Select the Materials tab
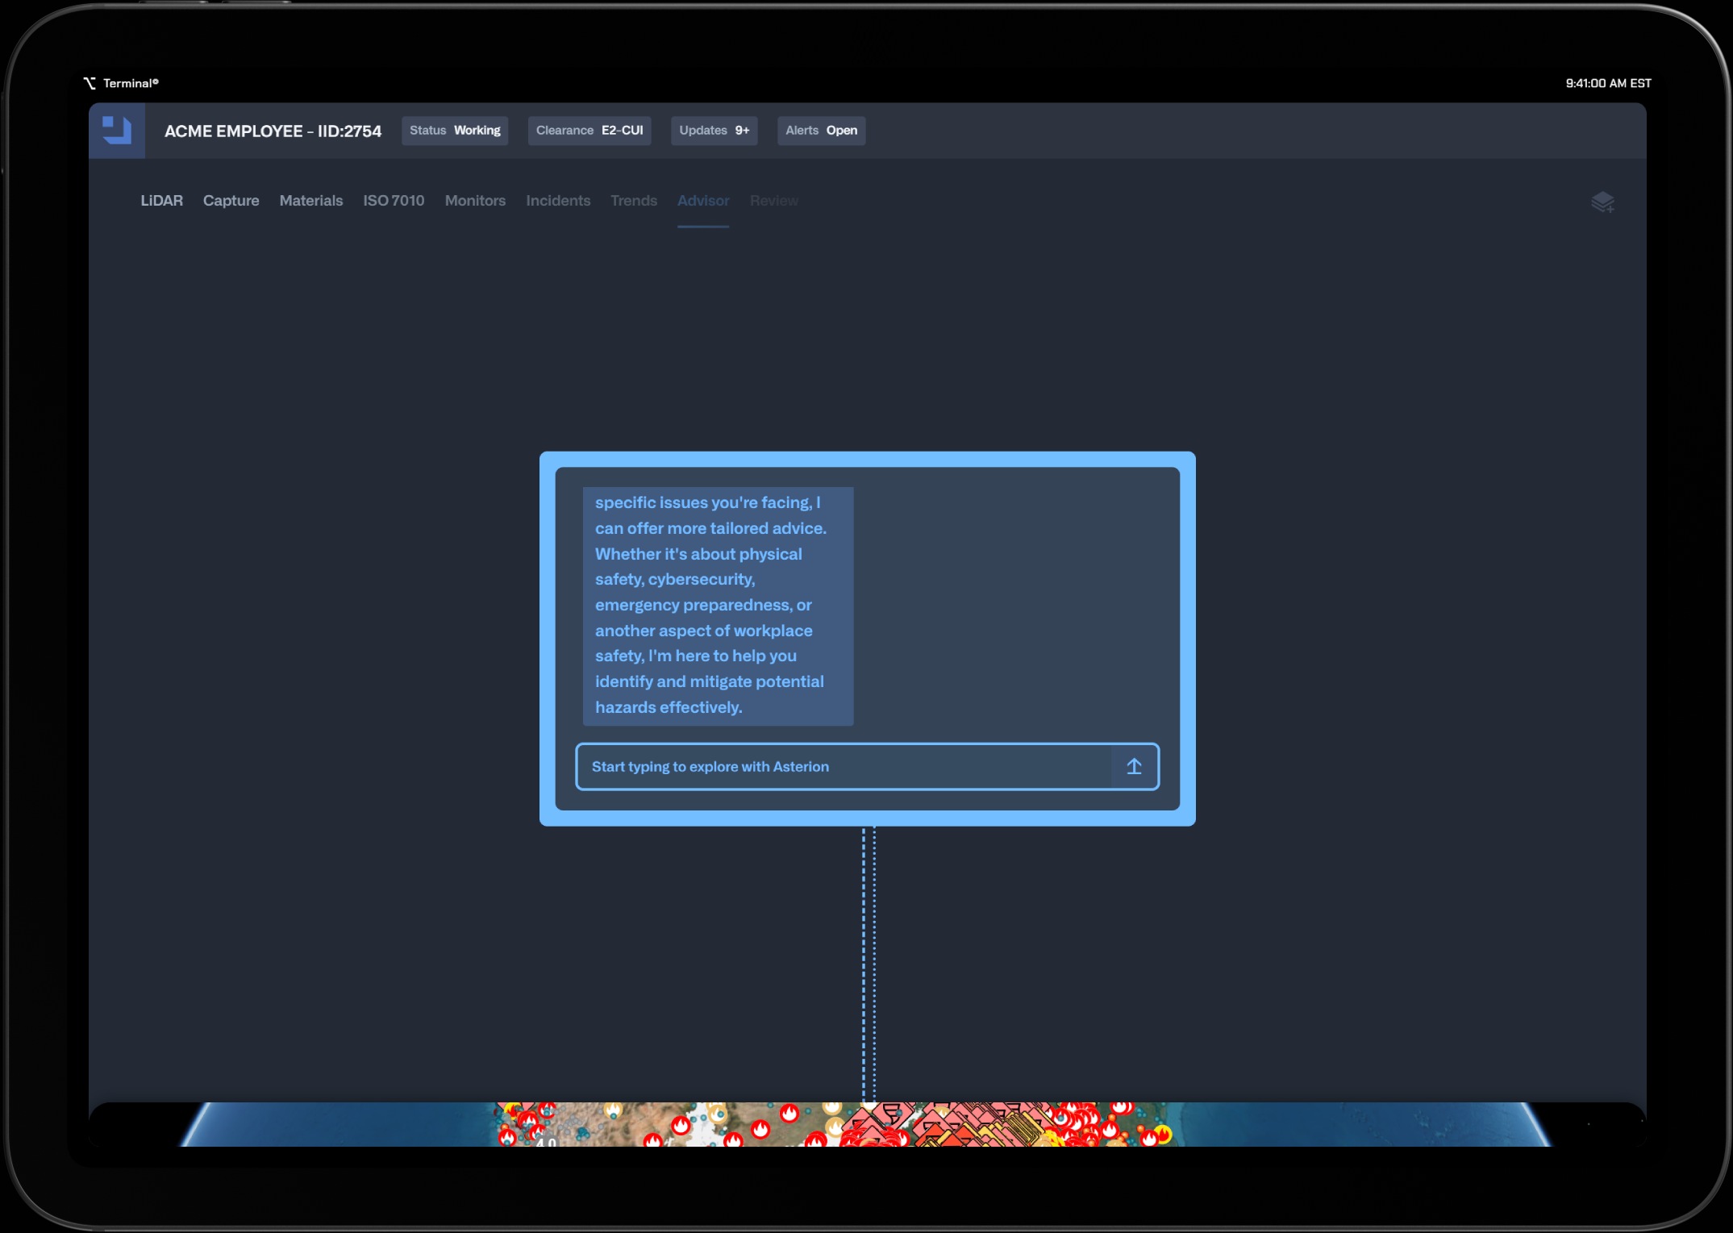This screenshot has height=1233, width=1733. point(310,201)
